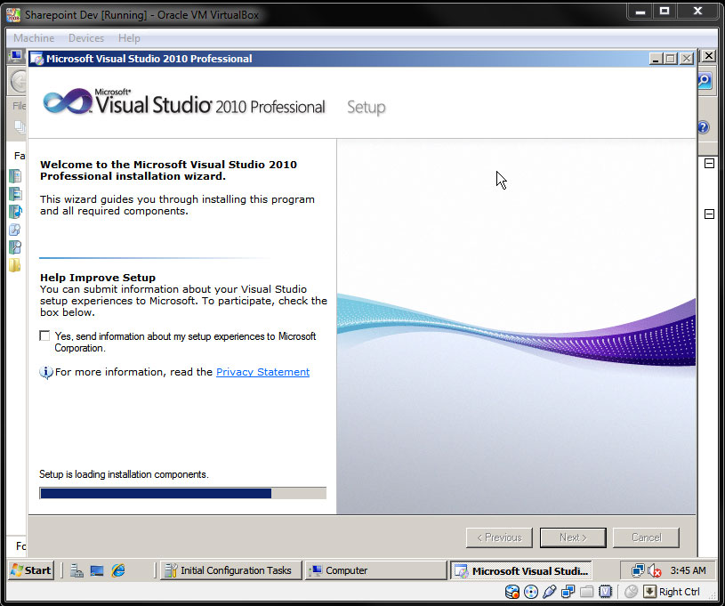The width and height of the screenshot is (725, 606).
Task: Click Back arrow in Computer window
Action: coord(19,83)
